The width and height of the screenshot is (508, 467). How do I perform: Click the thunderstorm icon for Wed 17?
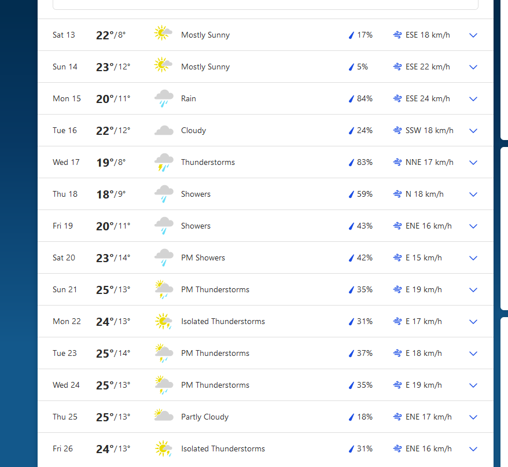click(164, 163)
